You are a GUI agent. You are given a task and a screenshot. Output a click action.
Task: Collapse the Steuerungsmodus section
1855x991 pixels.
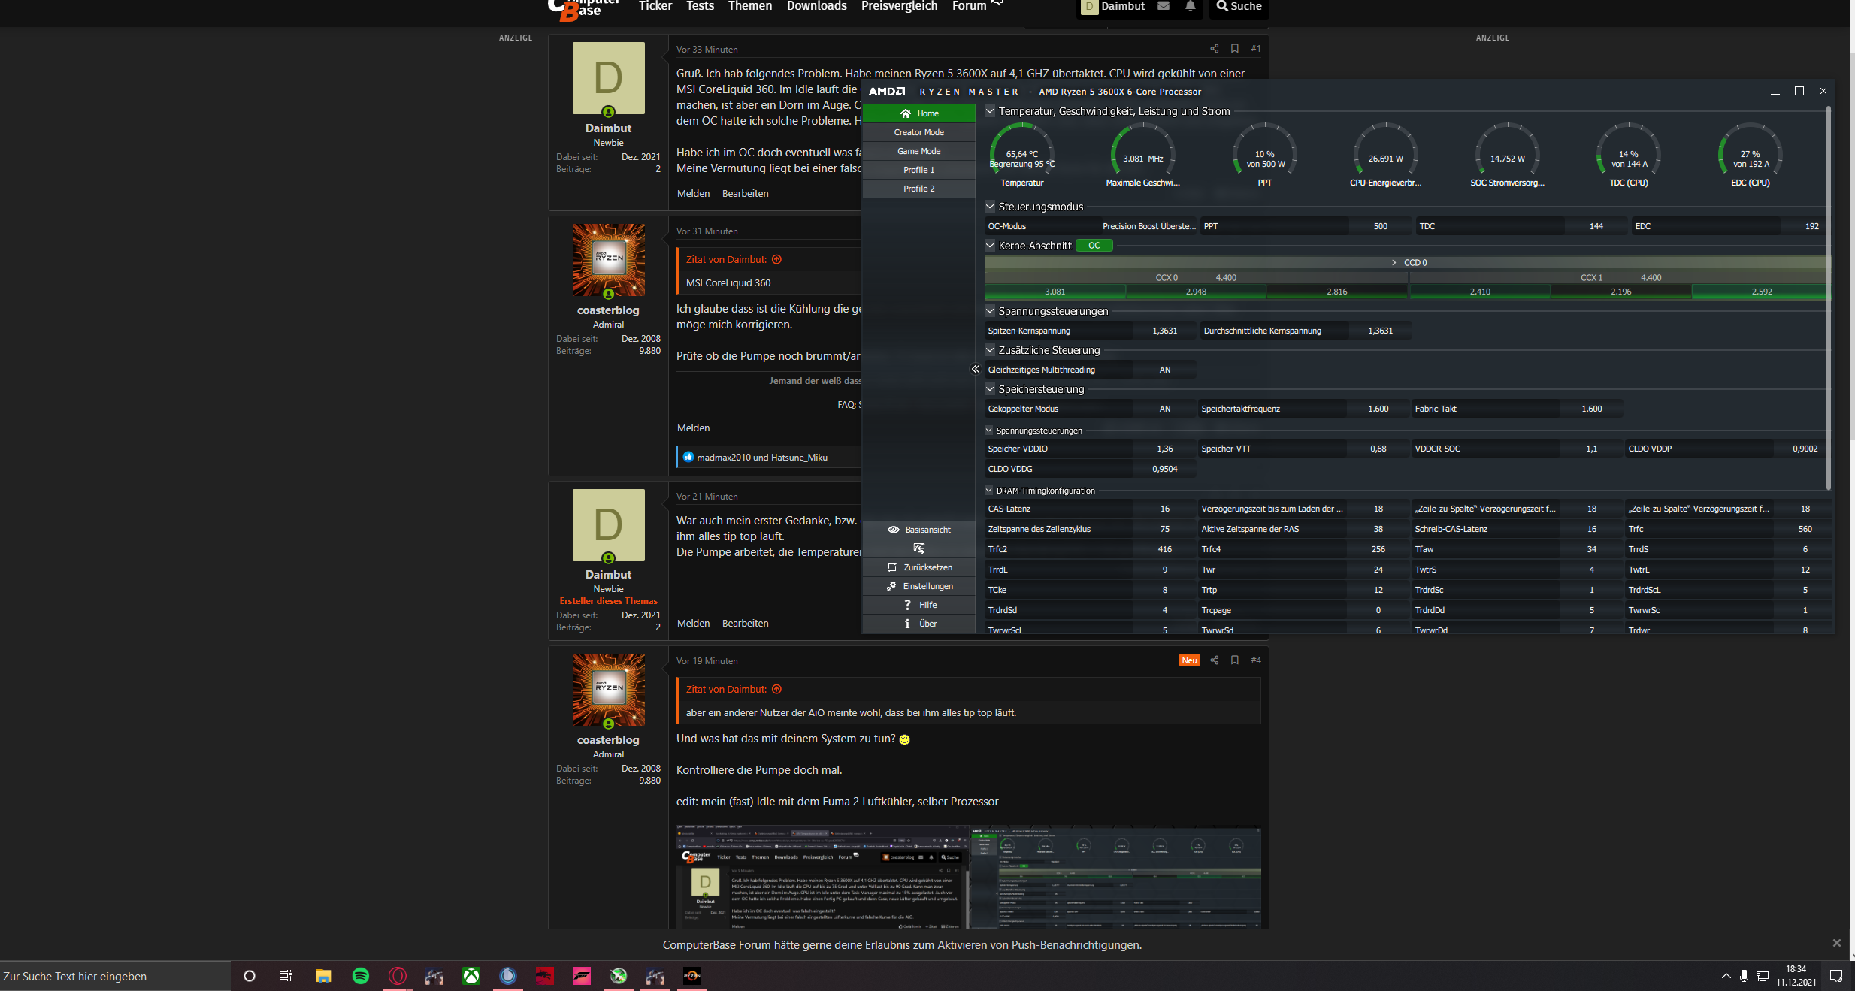click(x=990, y=207)
